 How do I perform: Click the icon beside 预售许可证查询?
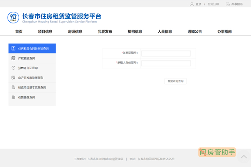pyautogui.click(x=13, y=68)
